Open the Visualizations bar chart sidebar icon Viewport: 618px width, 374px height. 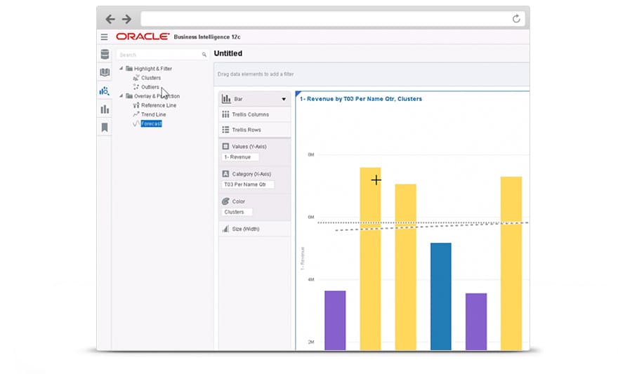(105, 109)
